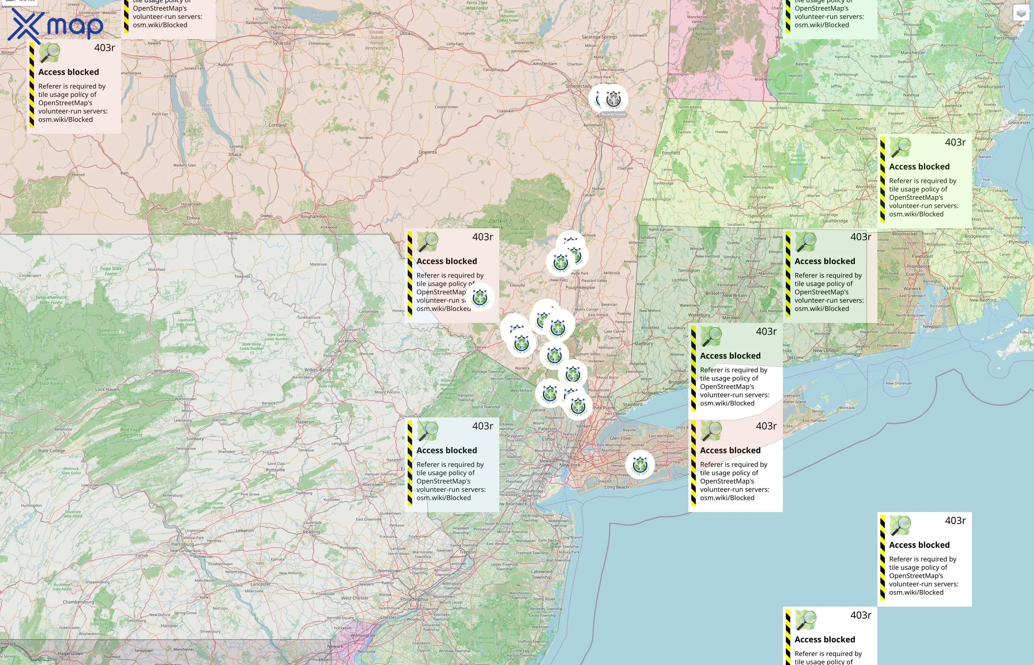Select the Bottle Depot marker near West Milford
Image resolution: width=1034 pixels, height=665 pixels.
point(550,393)
